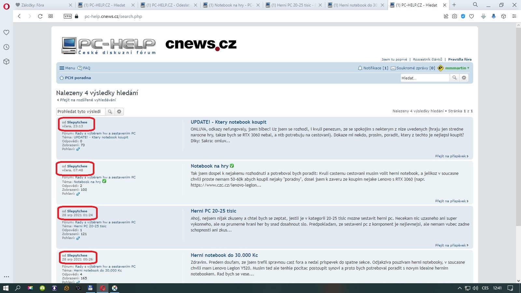Viewport: 521px width, 293px height.
Task: Open the blue downloads arrow icon
Action: coord(494,16)
